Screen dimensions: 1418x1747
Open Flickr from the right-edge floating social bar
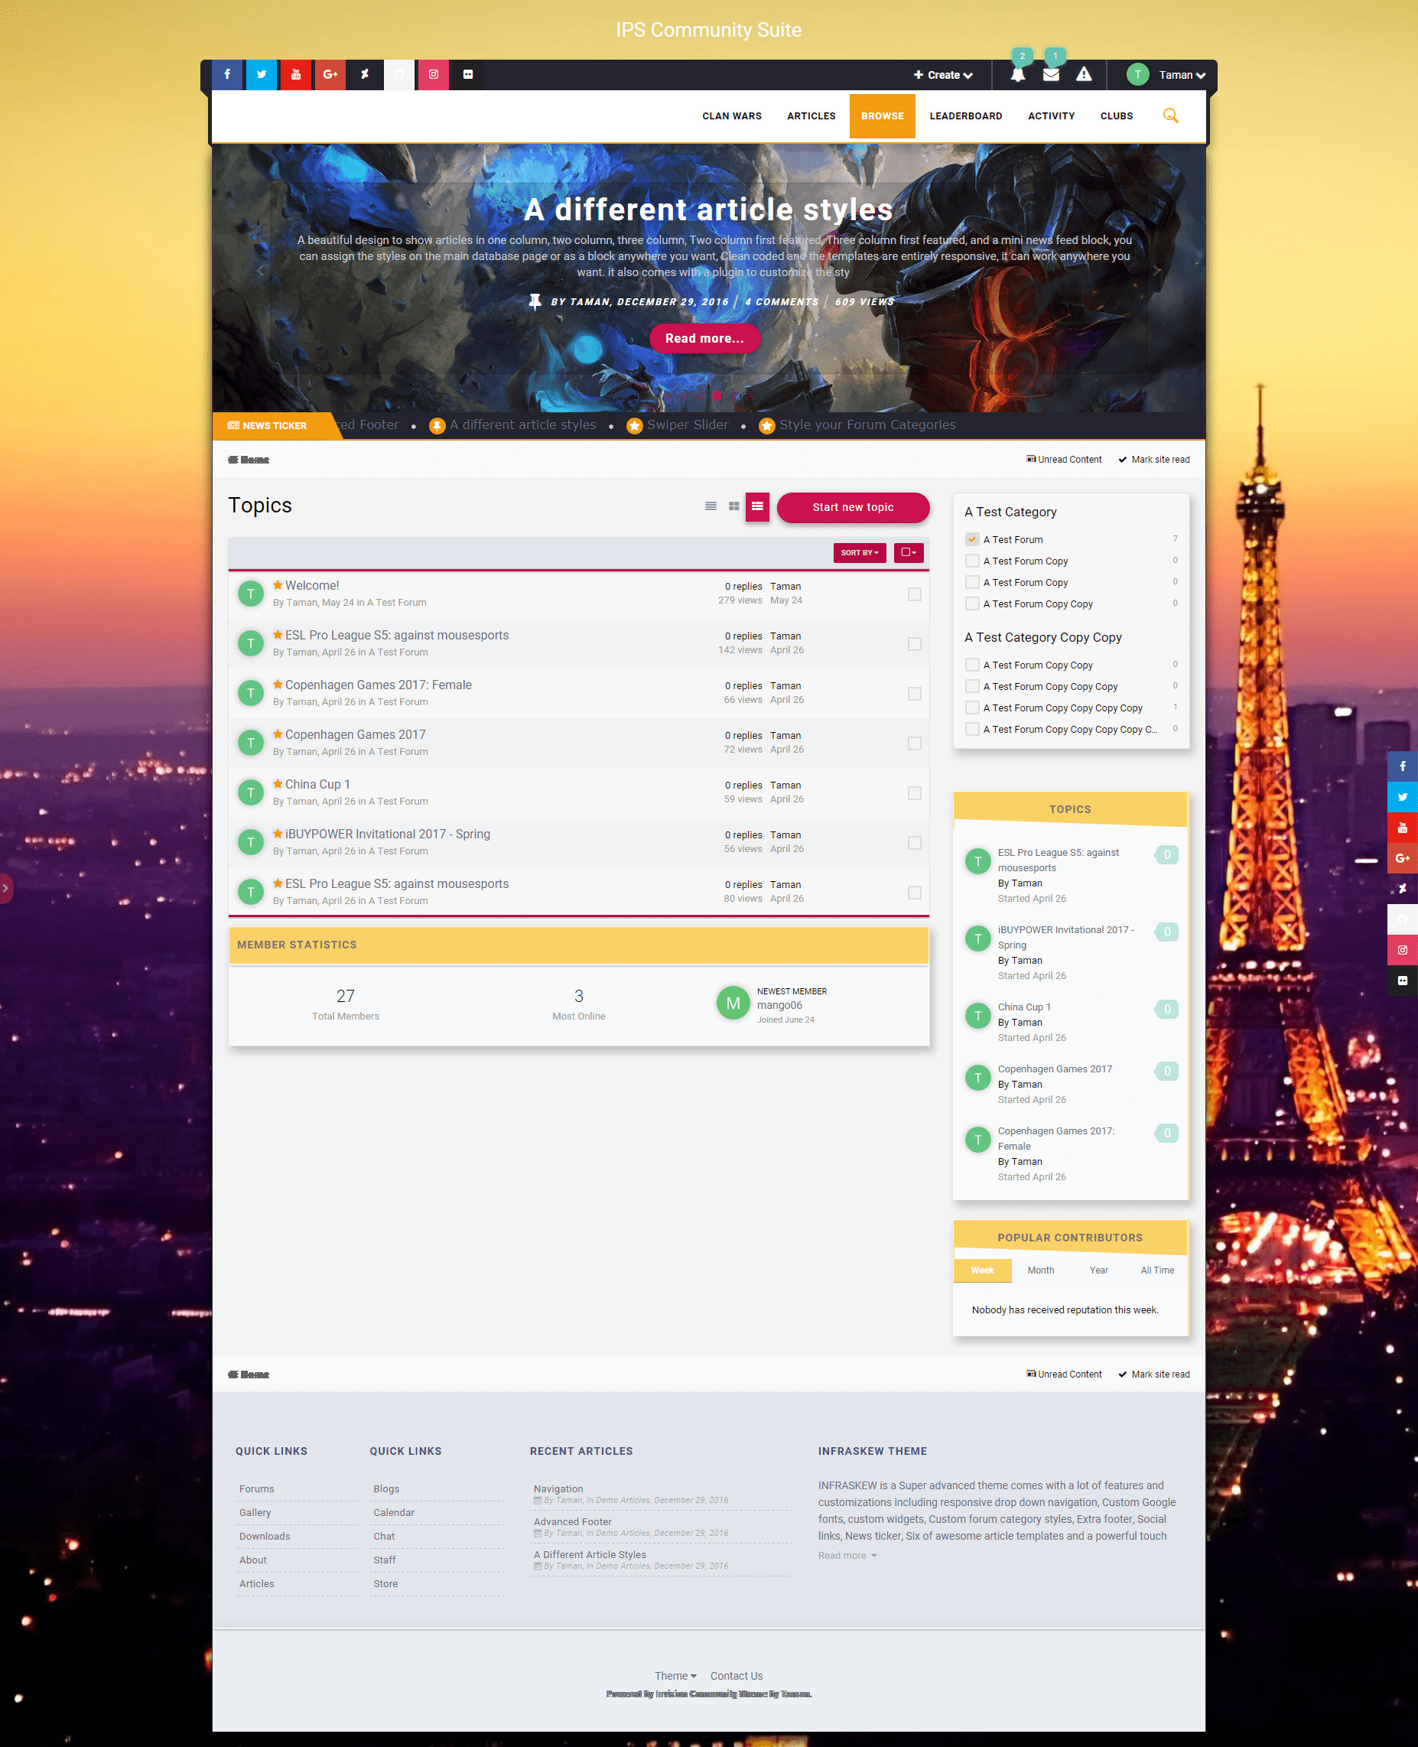click(1403, 980)
